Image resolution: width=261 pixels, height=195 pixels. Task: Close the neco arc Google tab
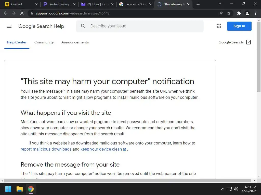(150, 4)
